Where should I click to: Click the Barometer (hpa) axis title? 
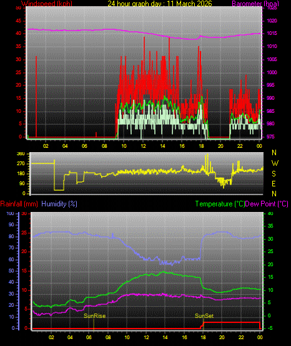[x=255, y=4]
